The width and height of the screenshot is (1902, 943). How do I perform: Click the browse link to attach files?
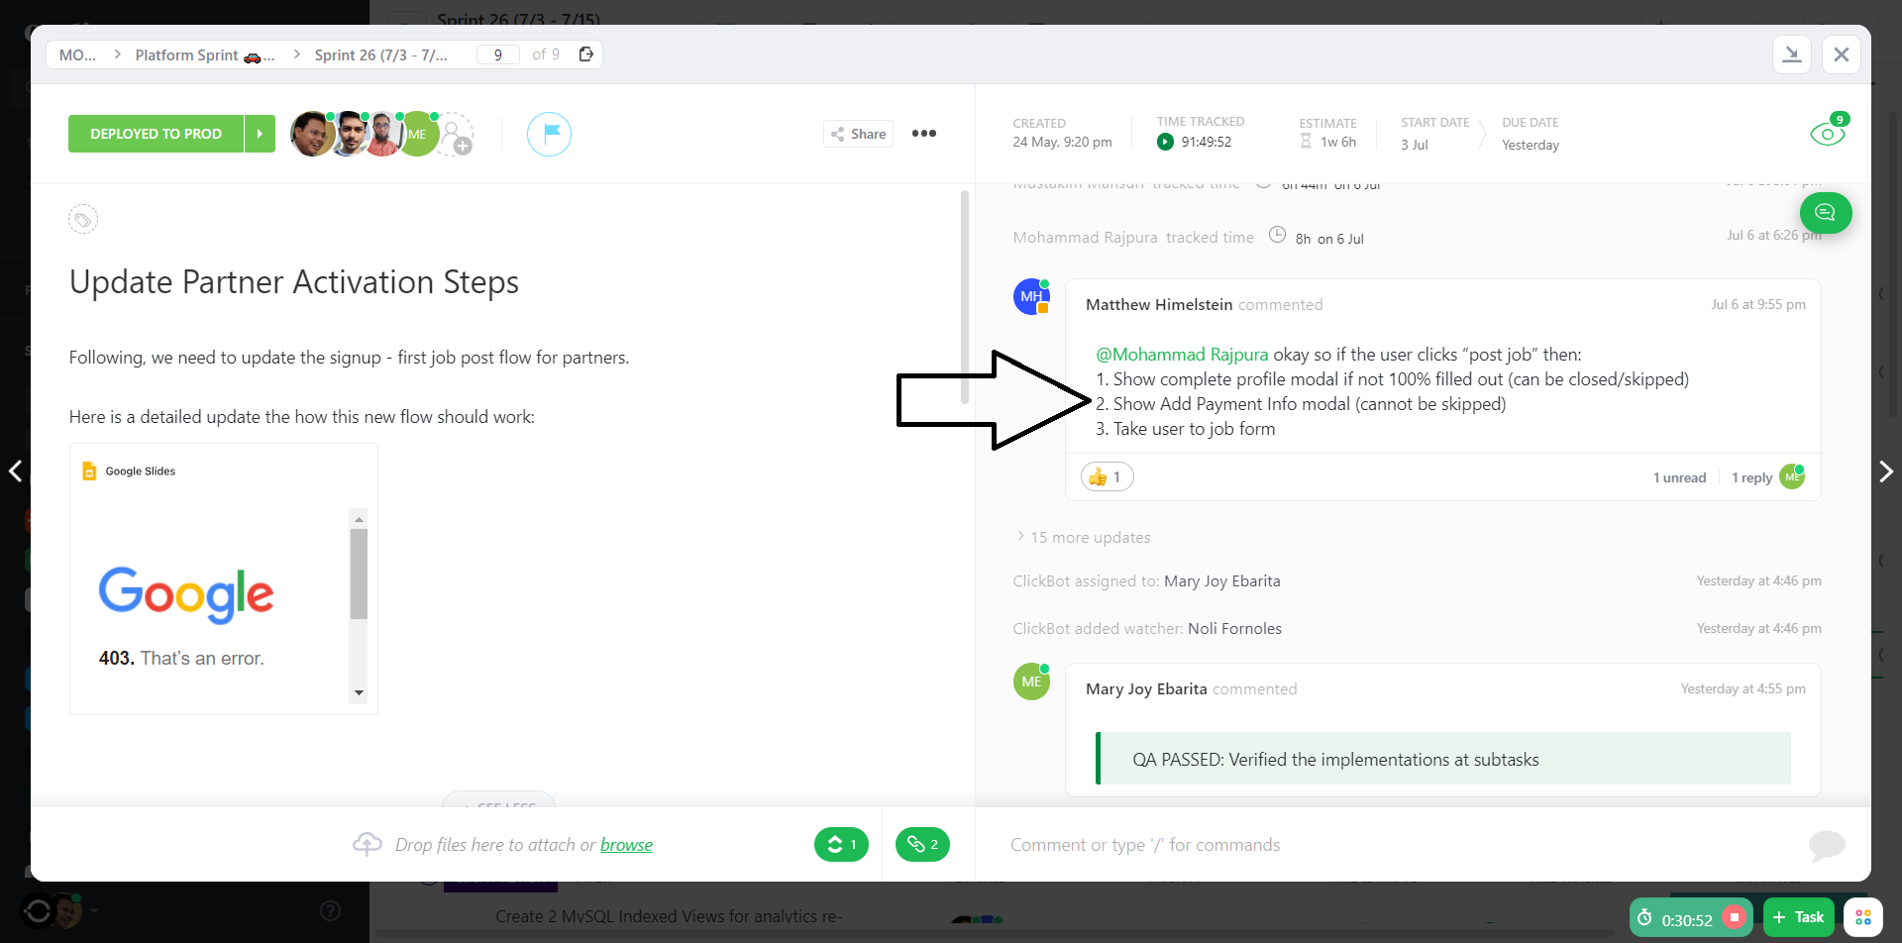click(x=626, y=845)
